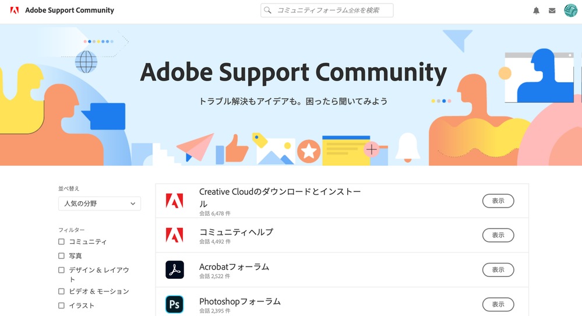Click the search magnifier icon
The height and width of the screenshot is (316, 582).
pyautogui.click(x=267, y=10)
